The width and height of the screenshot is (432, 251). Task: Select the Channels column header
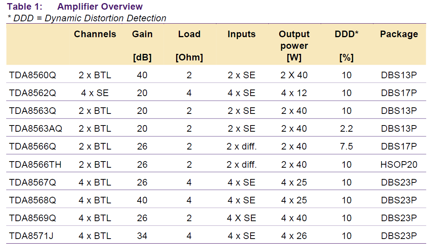95,34
